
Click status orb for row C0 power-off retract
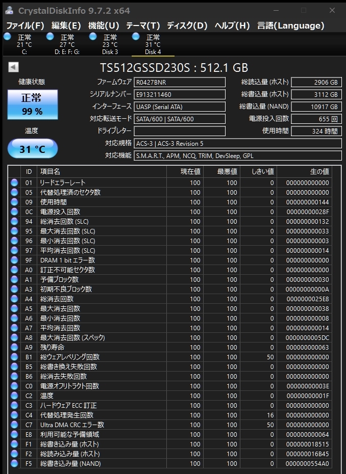(14, 386)
